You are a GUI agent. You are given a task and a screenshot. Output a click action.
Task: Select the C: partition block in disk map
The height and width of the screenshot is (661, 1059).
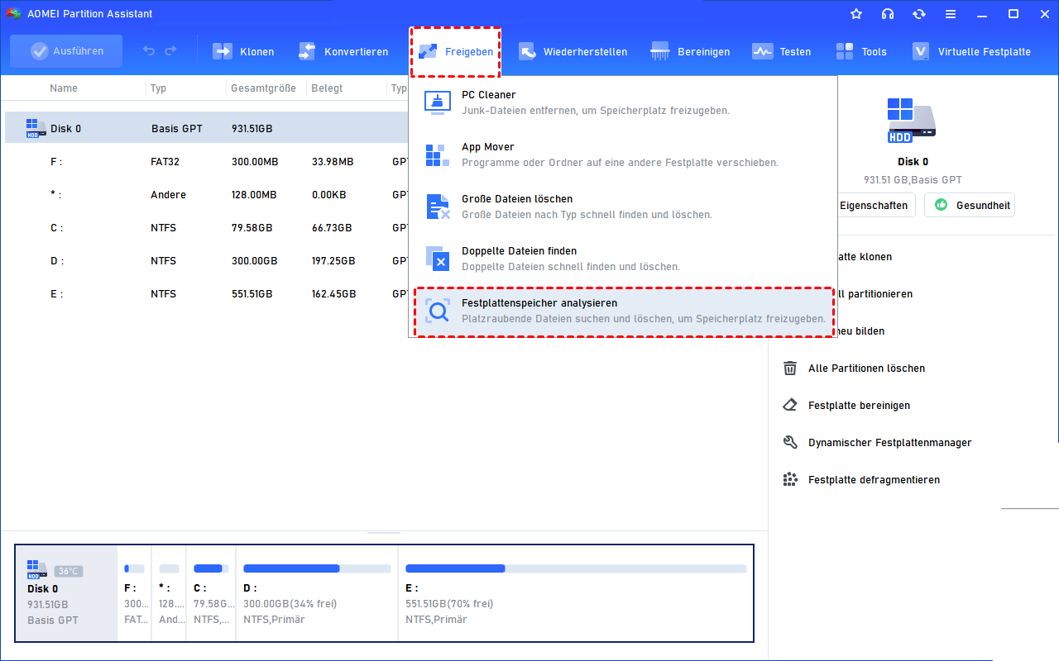click(211, 593)
